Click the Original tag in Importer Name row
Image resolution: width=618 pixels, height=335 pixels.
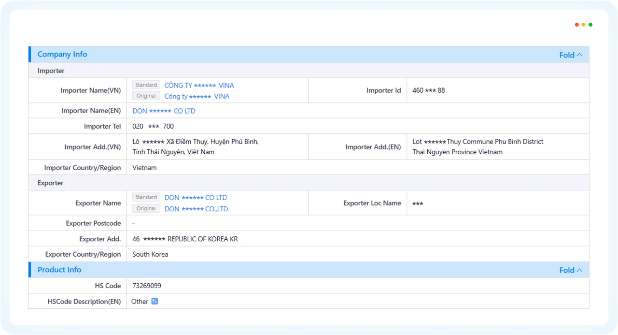(146, 96)
